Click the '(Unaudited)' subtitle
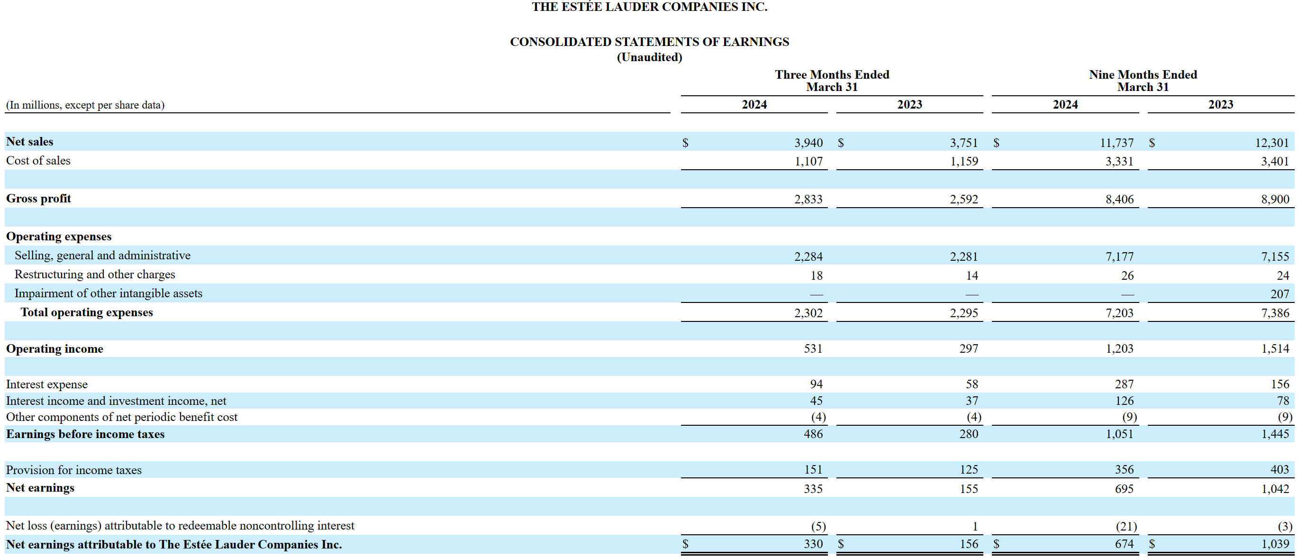The height and width of the screenshot is (558, 1298). [649, 57]
